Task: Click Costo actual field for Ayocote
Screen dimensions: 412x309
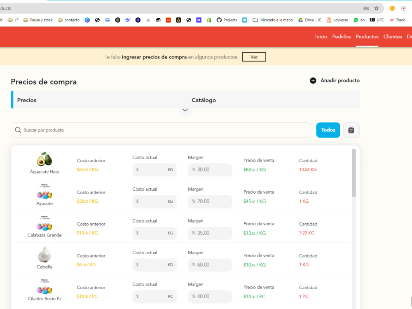Action: 154,201
